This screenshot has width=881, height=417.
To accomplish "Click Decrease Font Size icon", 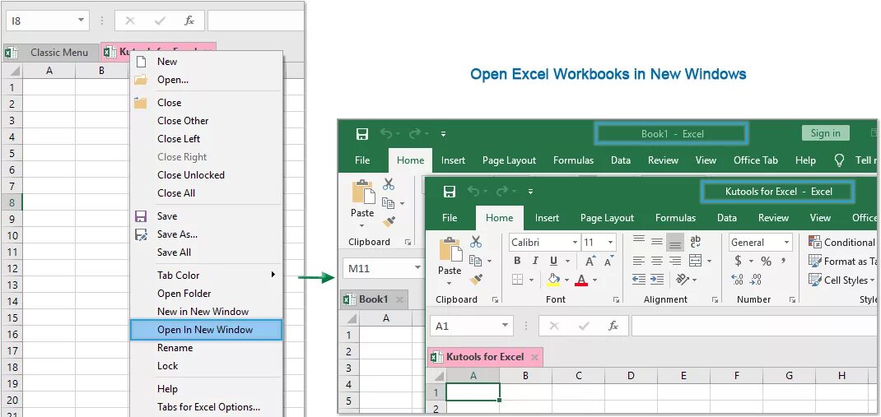I will coord(609,261).
